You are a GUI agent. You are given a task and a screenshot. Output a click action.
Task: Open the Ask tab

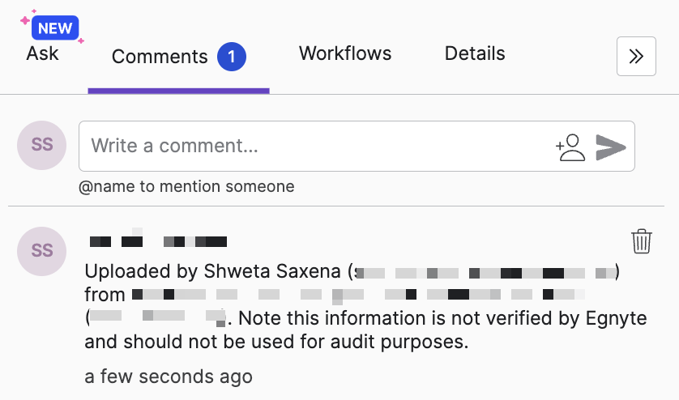coord(42,53)
